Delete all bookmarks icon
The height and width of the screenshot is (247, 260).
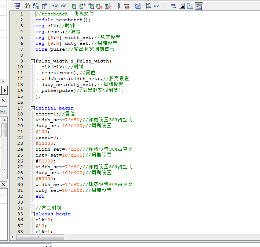108,6
